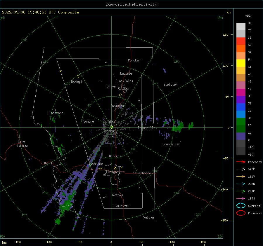Click the yellow diamond marker near Cochrane
The image size is (263, 246).
tap(100, 169)
